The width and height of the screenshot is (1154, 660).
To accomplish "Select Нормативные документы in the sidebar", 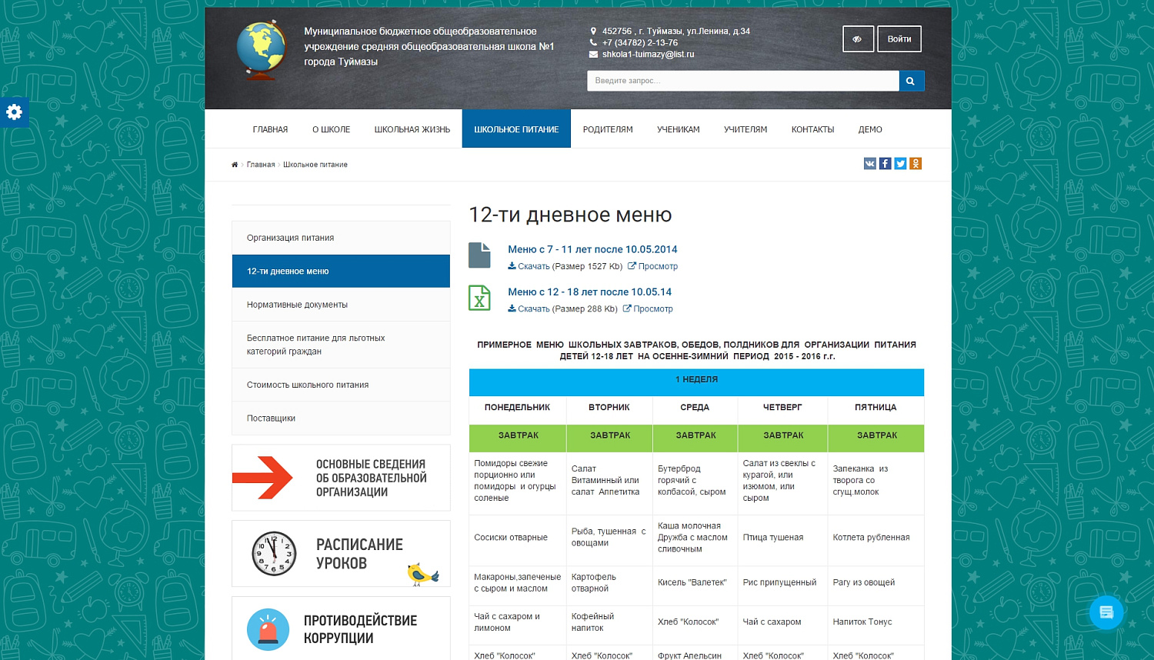I will (296, 304).
